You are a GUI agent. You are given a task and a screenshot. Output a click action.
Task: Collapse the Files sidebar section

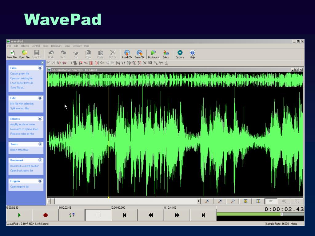tap(40, 68)
